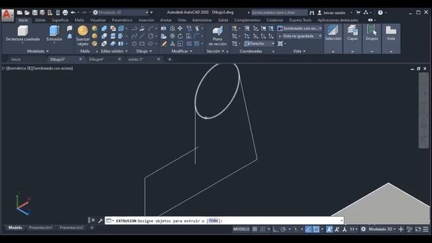Click the binoculars search icon
This screenshot has width=432, height=243.
pyautogui.click(x=312, y=12)
